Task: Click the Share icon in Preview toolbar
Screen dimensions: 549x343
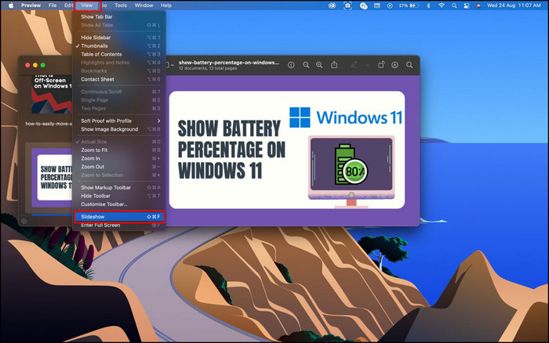Action: [334, 65]
